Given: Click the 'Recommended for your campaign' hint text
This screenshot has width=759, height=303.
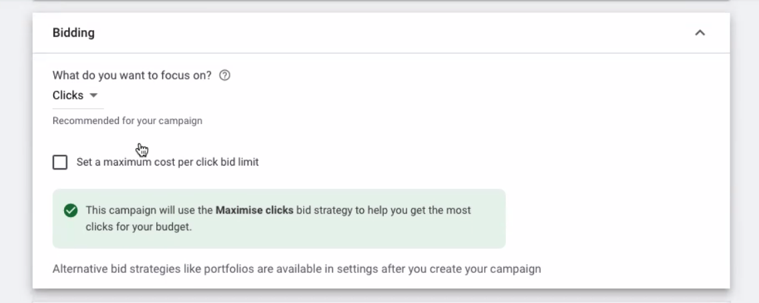Looking at the screenshot, I should pos(128,121).
